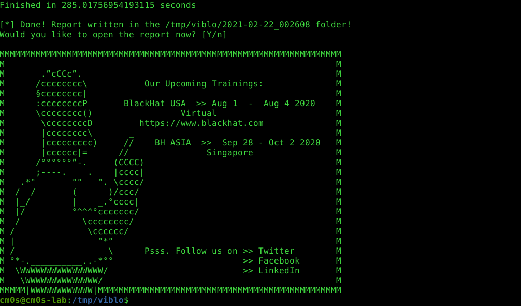
Task: Click the https://www.blackhat.com URL
Action: 201,123
